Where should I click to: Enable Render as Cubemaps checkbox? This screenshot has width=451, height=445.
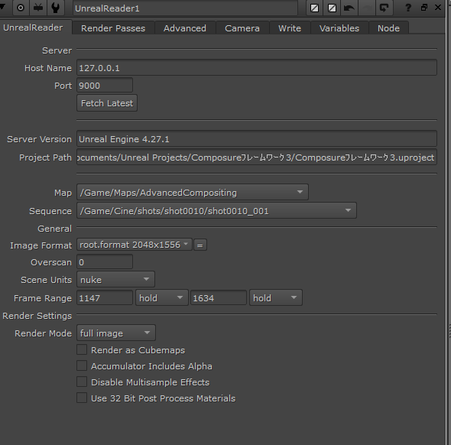click(x=82, y=349)
